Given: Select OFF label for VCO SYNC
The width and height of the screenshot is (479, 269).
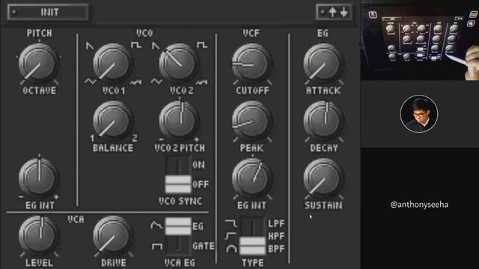Looking at the screenshot, I should point(201,185).
